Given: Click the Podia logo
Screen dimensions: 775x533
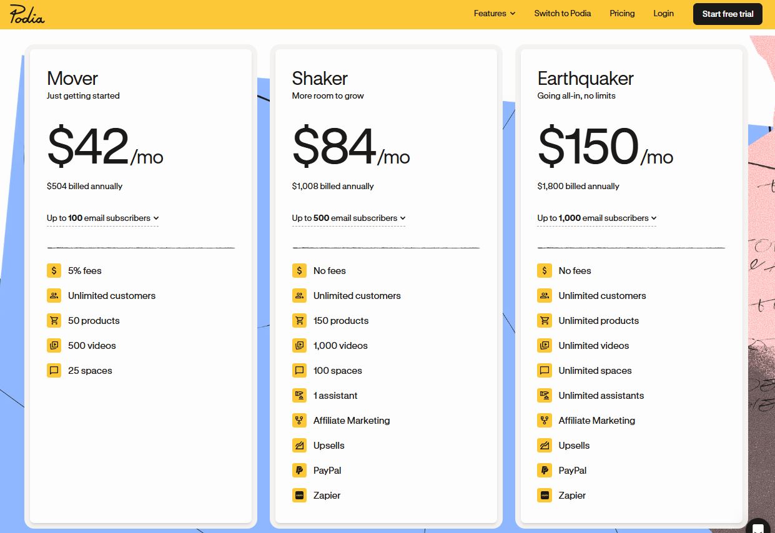Looking at the screenshot, I should 27,14.
